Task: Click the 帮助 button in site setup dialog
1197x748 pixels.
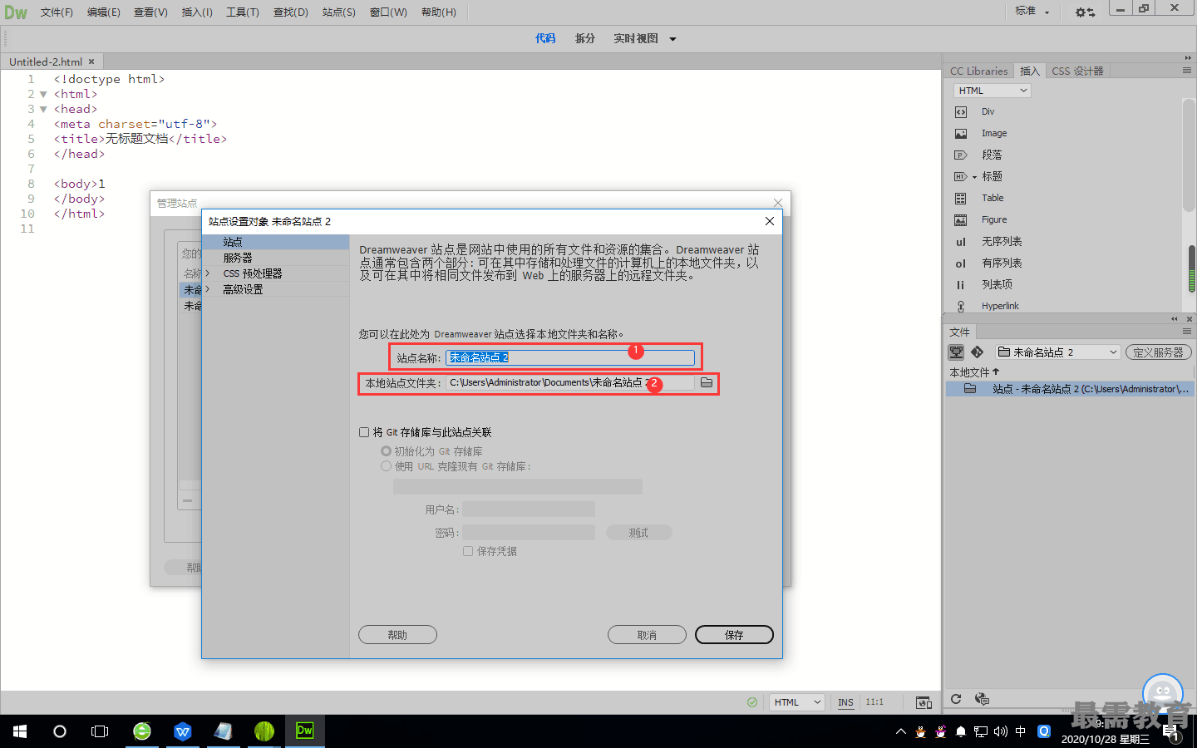Action: point(397,635)
